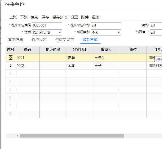162x149 pixels.
Task: Click the 保存 button
Action: pyautogui.click(x=45, y=17)
